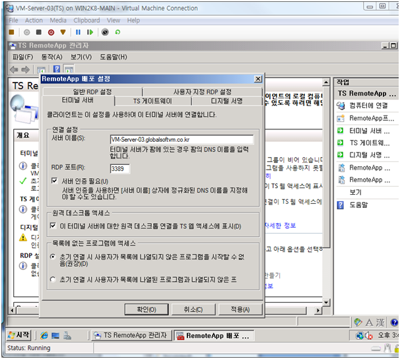Pause the virtual machine

coord(78,32)
